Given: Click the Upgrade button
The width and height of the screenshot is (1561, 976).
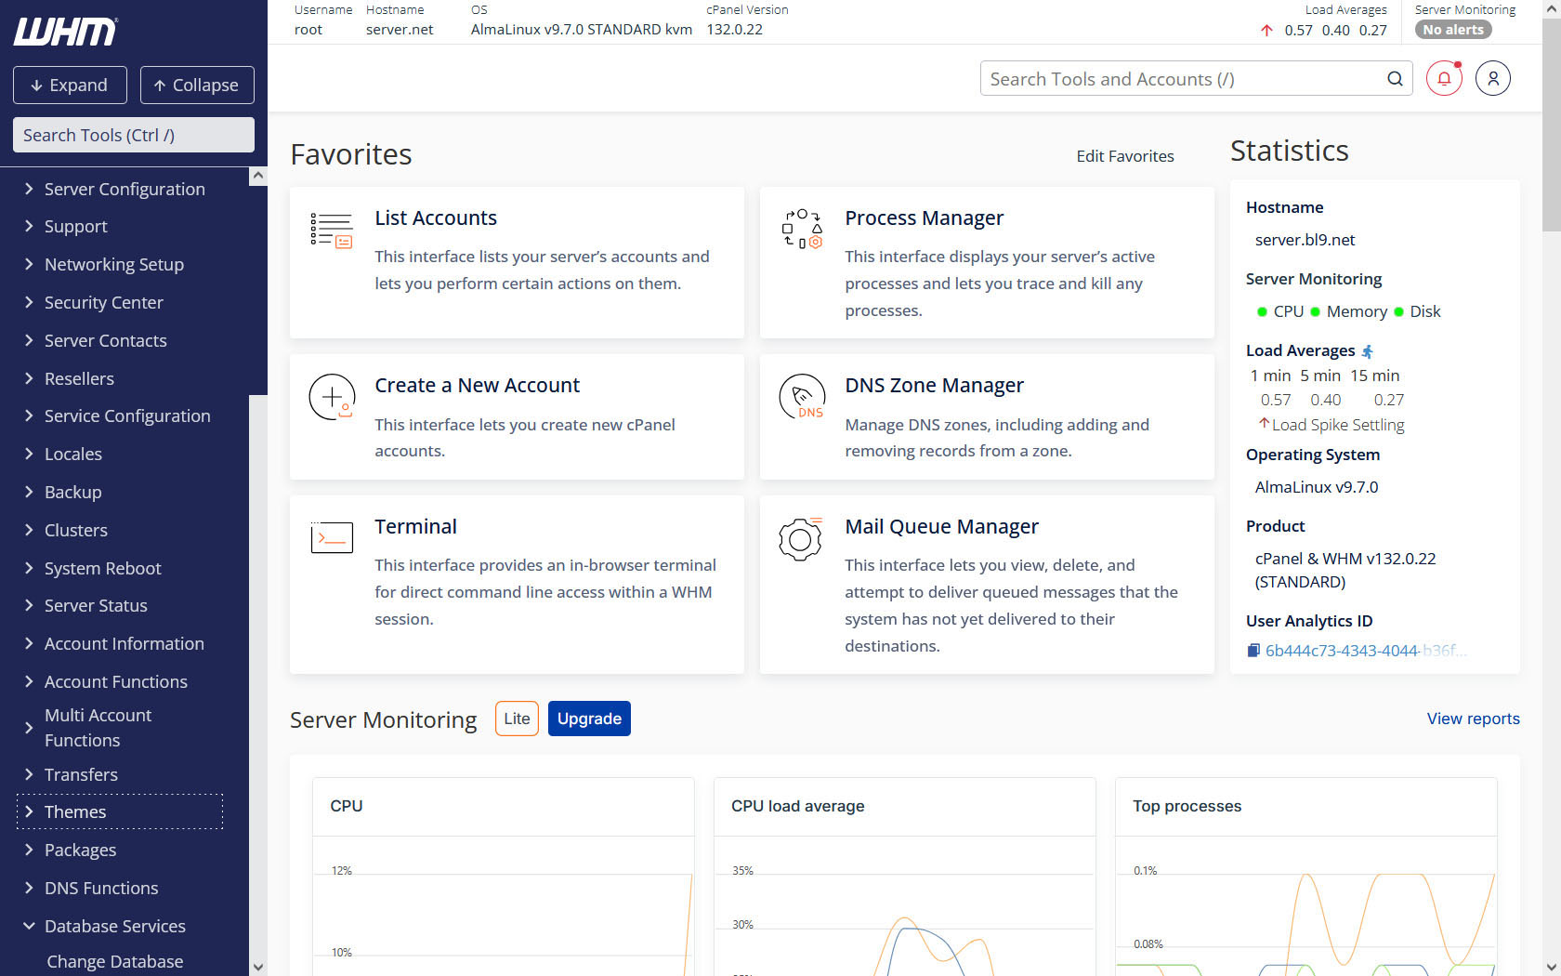Looking at the screenshot, I should tap(589, 719).
